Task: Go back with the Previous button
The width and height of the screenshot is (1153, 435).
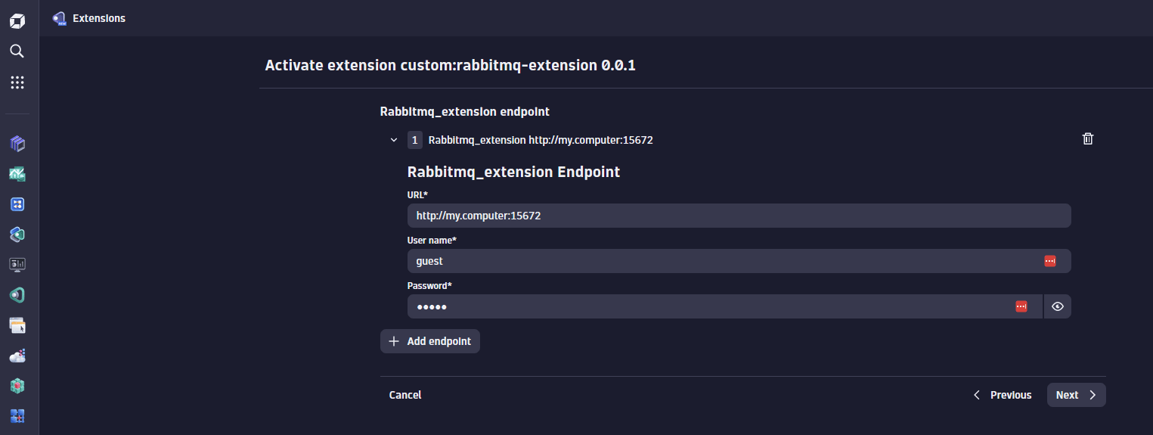Action: point(1003,395)
